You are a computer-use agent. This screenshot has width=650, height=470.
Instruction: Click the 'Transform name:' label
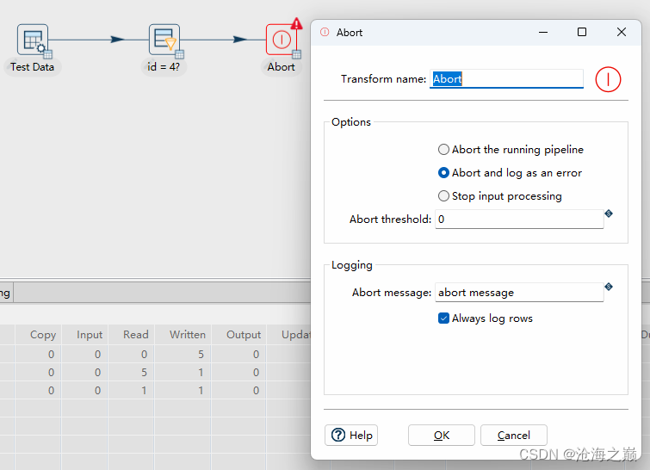point(383,78)
